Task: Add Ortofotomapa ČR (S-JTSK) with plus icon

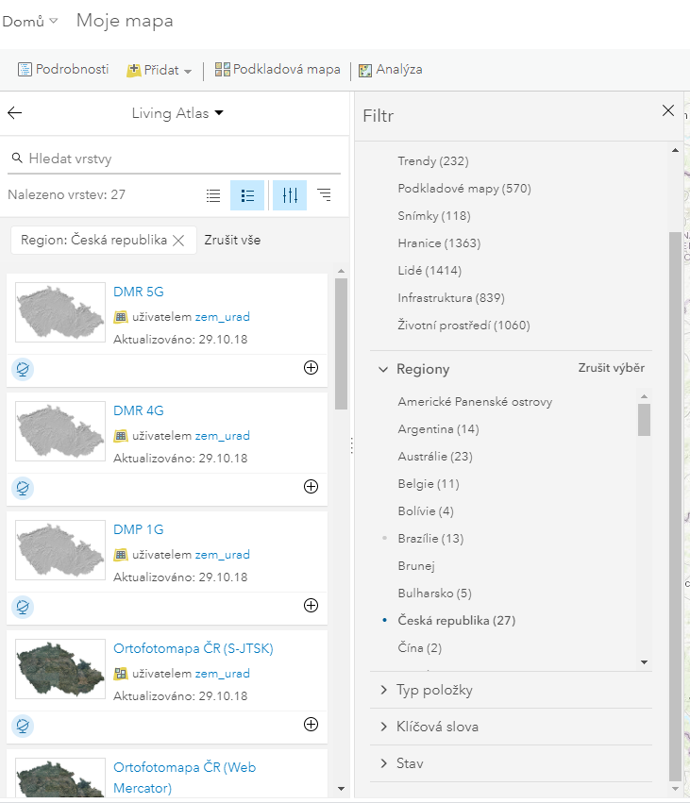Action: [x=311, y=724]
